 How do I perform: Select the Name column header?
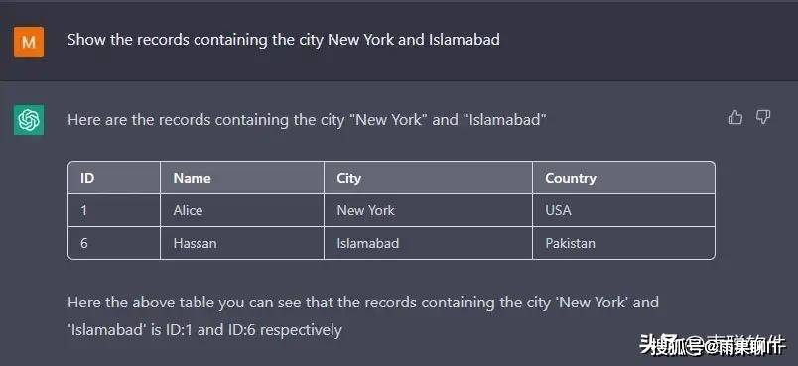click(242, 178)
